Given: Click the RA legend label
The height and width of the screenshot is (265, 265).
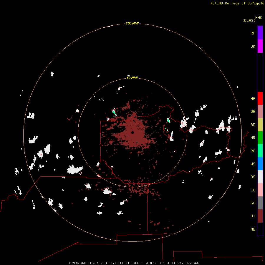Looking at the screenshot, I should click(x=253, y=151).
